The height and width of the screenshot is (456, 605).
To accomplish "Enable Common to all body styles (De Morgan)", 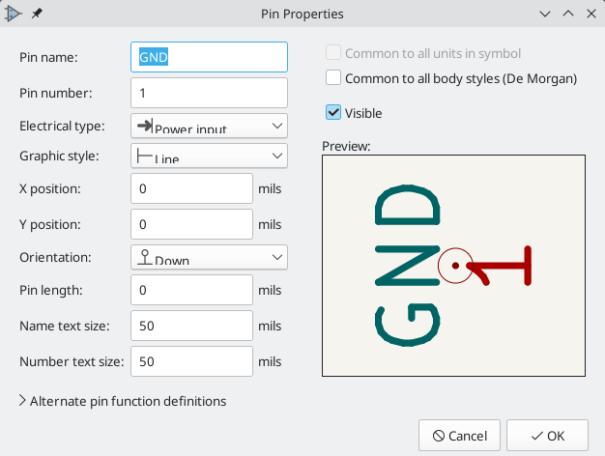I will 333,77.
